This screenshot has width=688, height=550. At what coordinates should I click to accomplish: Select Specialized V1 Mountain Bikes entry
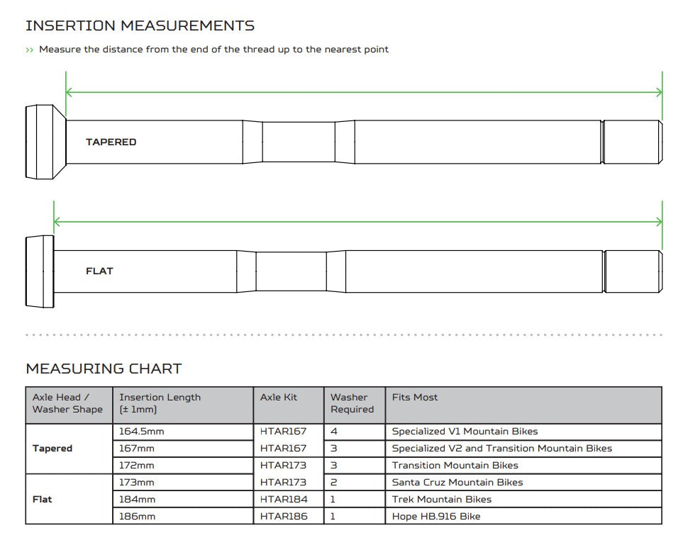[465, 432]
